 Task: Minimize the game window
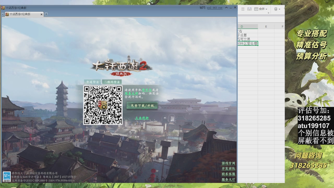(231, 8)
